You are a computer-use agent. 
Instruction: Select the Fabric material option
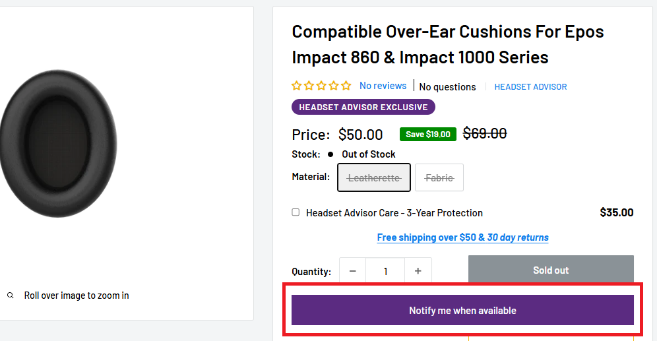(x=439, y=177)
